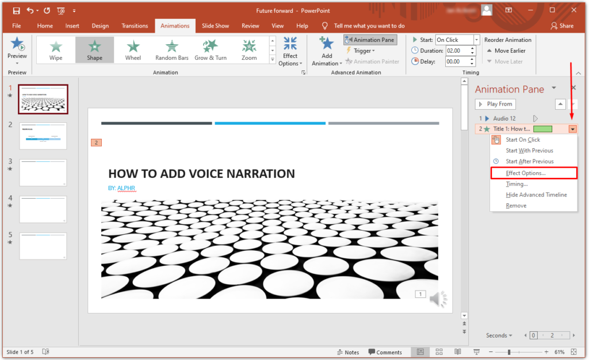The image size is (589, 360).
Task: Click the speaker audio icon on slide
Action: point(438,299)
